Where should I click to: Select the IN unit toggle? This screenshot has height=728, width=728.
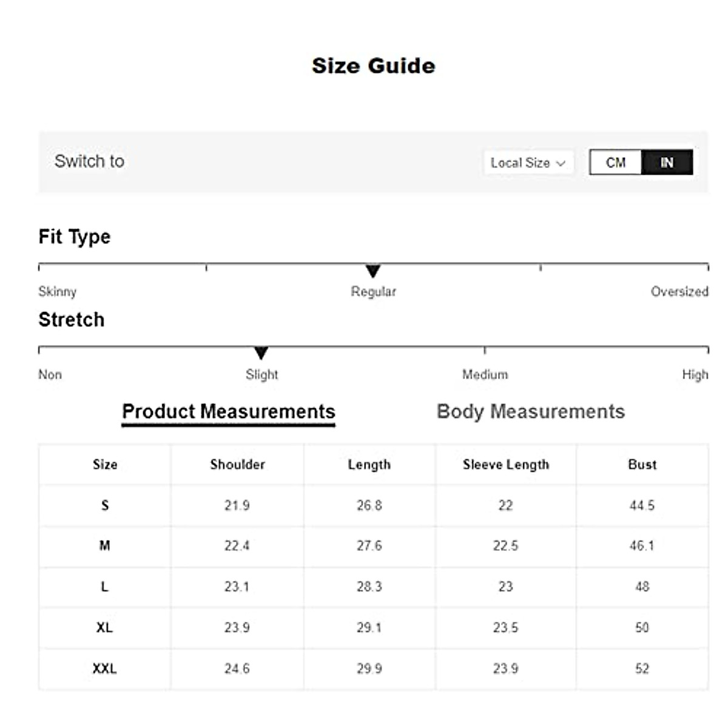667,163
